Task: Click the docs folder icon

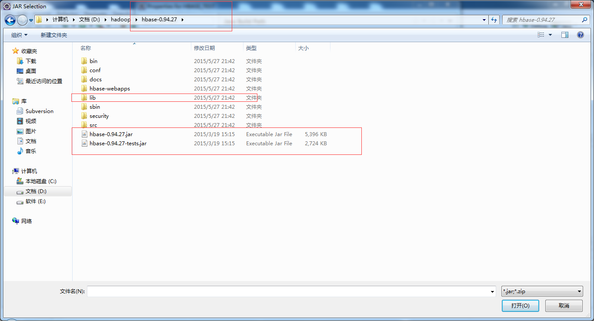Action: (x=84, y=79)
